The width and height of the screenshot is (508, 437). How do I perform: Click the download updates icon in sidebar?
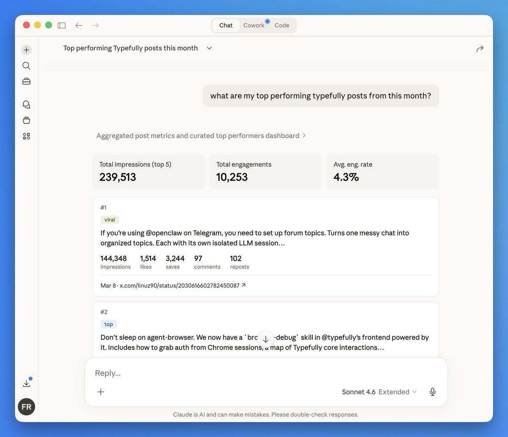click(x=26, y=383)
